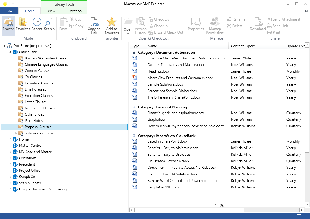
Task: Click Copy in Clipboard group
Action: pyautogui.click(x=77, y=26)
